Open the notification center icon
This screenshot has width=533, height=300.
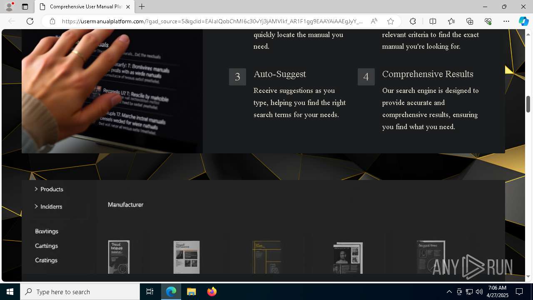(x=519, y=292)
